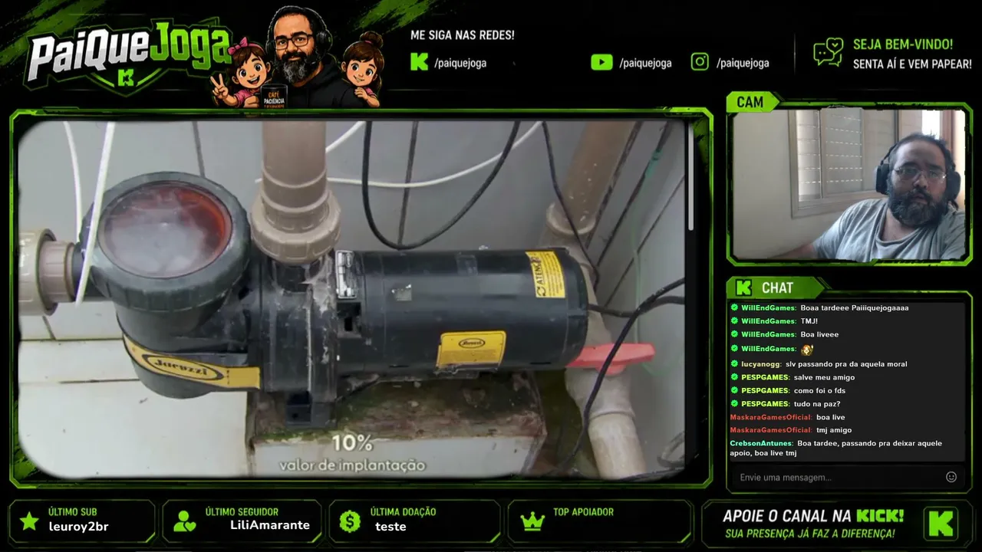Click the 'Boaa tardeee Paiiiquejogaaaa' chat message

click(854, 307)
